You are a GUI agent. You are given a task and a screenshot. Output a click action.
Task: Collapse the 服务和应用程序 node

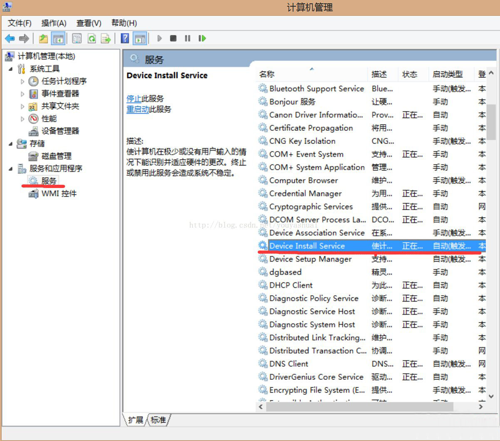[12, 168]
